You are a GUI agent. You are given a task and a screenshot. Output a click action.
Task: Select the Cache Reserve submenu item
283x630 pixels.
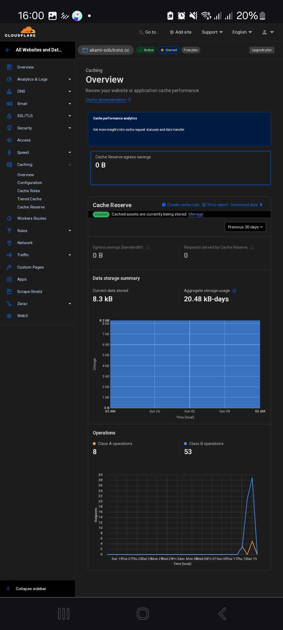(x=31, y=207)
